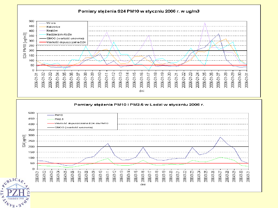Click the orange Katowice legend line sample
Screen dimensions: 278x208
tap(42, 27)
